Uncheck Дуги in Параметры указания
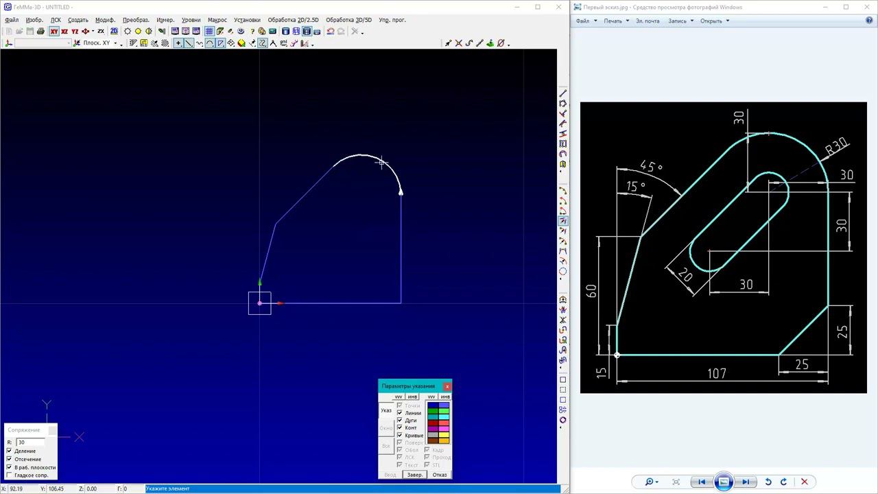 (400, 420)
